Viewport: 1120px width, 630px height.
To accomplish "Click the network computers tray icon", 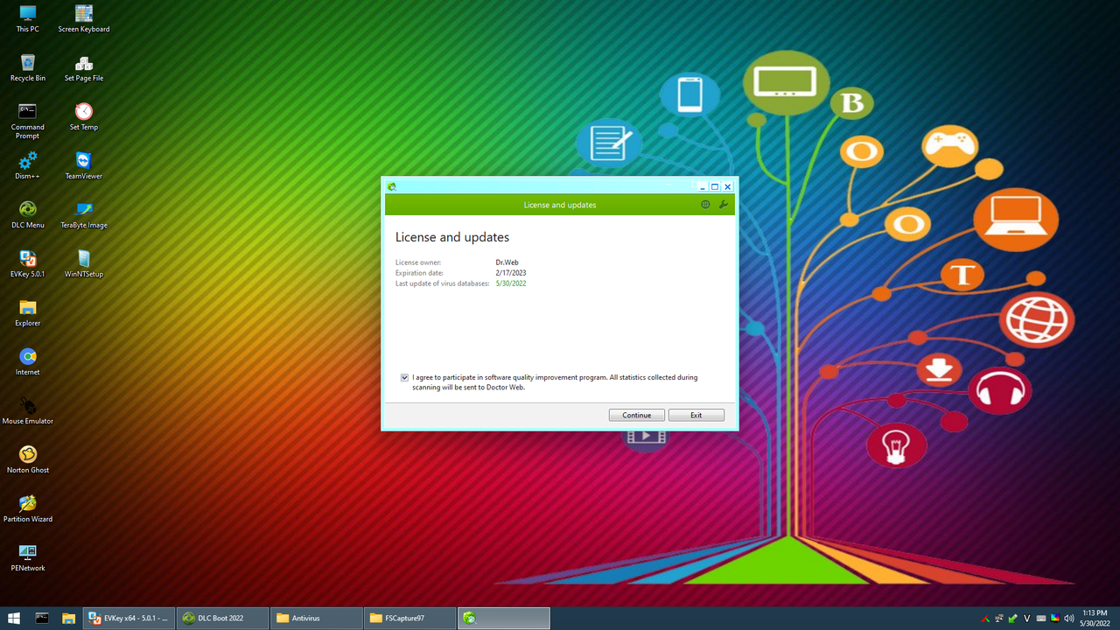I will coord(999,619).
